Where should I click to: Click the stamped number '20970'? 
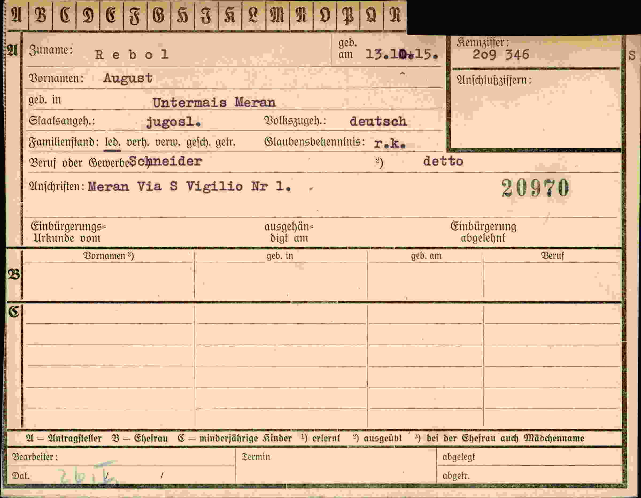535,188
